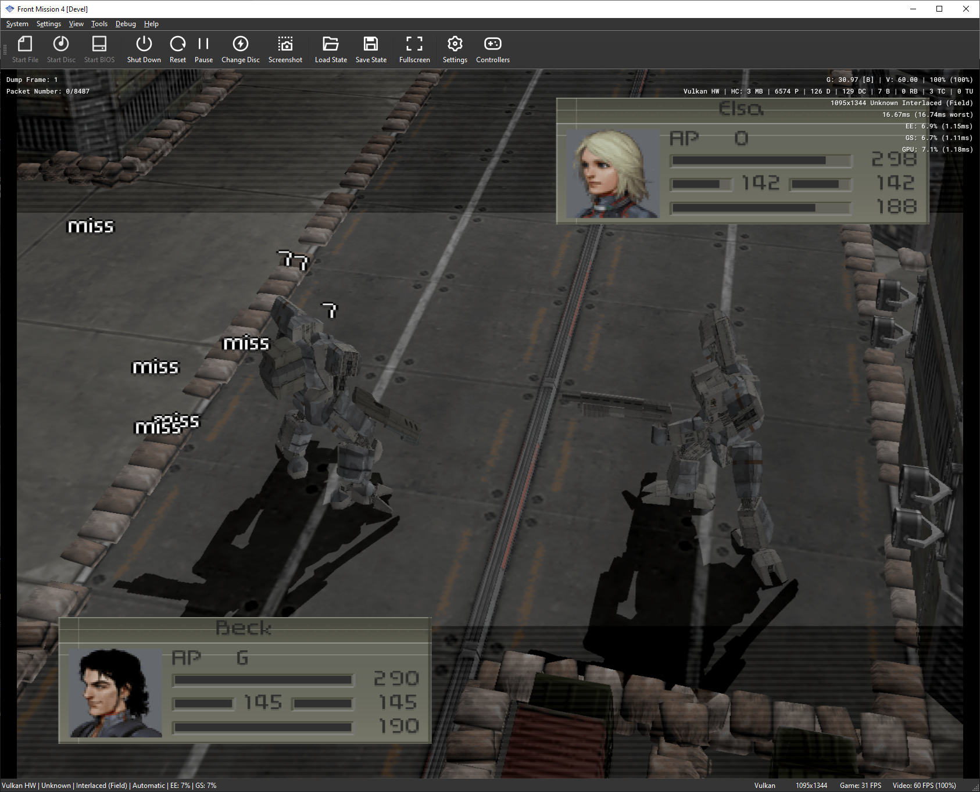
Task: Click the Front Mission 4 title bar icon
Action: 10,9
